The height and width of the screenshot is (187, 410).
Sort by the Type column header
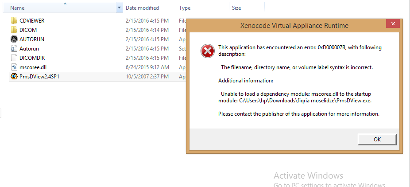coord(185,8)
